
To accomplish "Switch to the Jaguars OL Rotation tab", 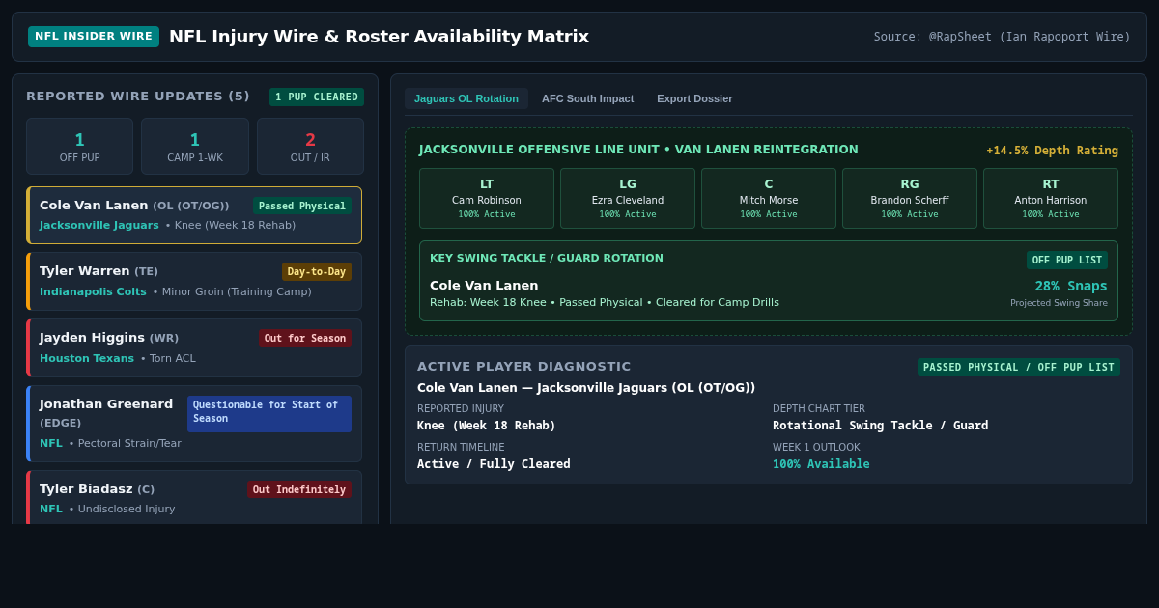I will (x=466, y=98).
